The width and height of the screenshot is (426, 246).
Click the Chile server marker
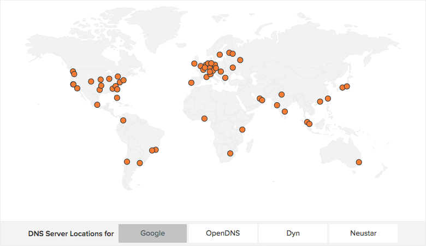(127, 161)
